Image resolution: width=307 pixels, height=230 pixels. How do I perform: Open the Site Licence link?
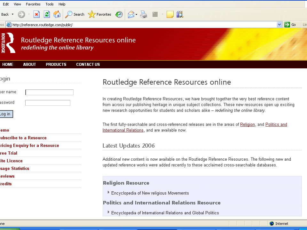12,161
